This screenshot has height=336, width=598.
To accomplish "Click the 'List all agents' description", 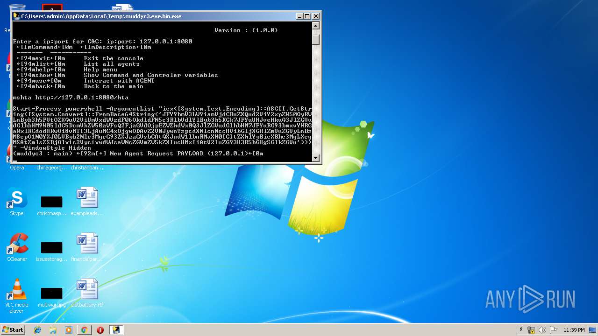I will [x=112, y=64].
